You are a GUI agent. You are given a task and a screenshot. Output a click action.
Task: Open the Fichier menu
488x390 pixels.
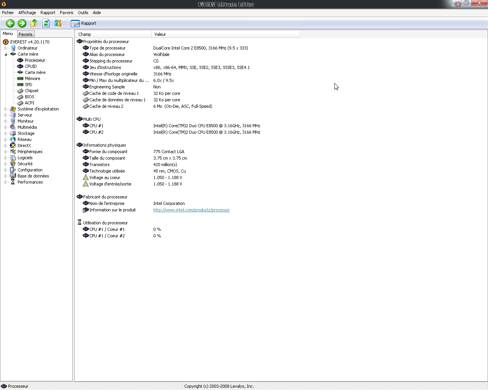8,13
